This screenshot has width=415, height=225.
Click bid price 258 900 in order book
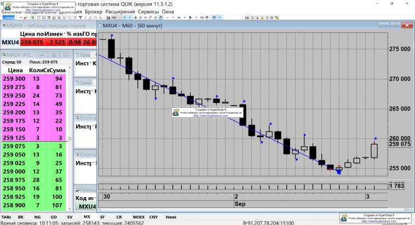click(14, 205)
